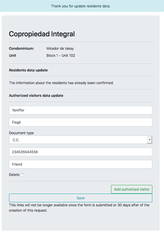Viewport: 164px width, 235px height.
Task: Click the Mirador de takay condominium name
Action: (60, 48)
